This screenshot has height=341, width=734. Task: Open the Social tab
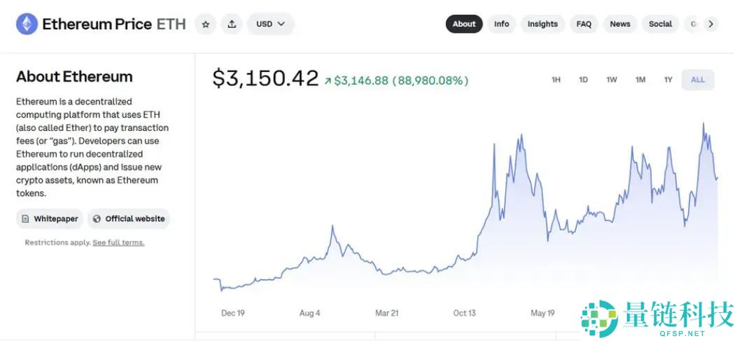pos(660,24)
